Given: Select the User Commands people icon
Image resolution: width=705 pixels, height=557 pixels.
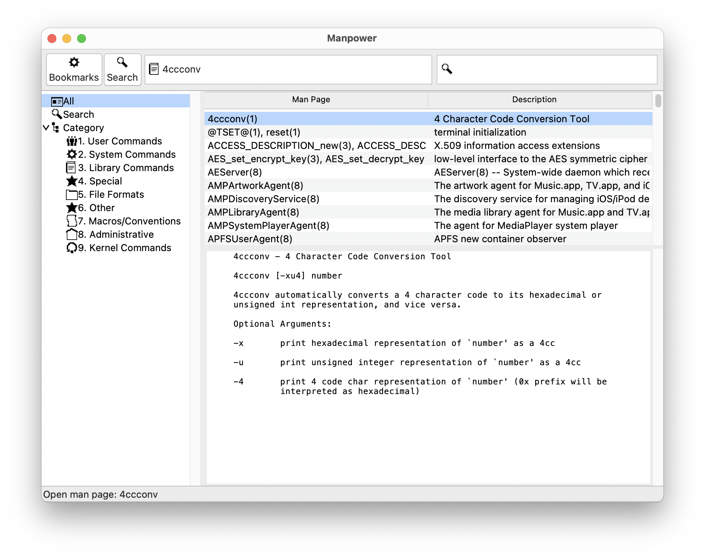Looking at the screenshot, I should click(x=71, y=141).
